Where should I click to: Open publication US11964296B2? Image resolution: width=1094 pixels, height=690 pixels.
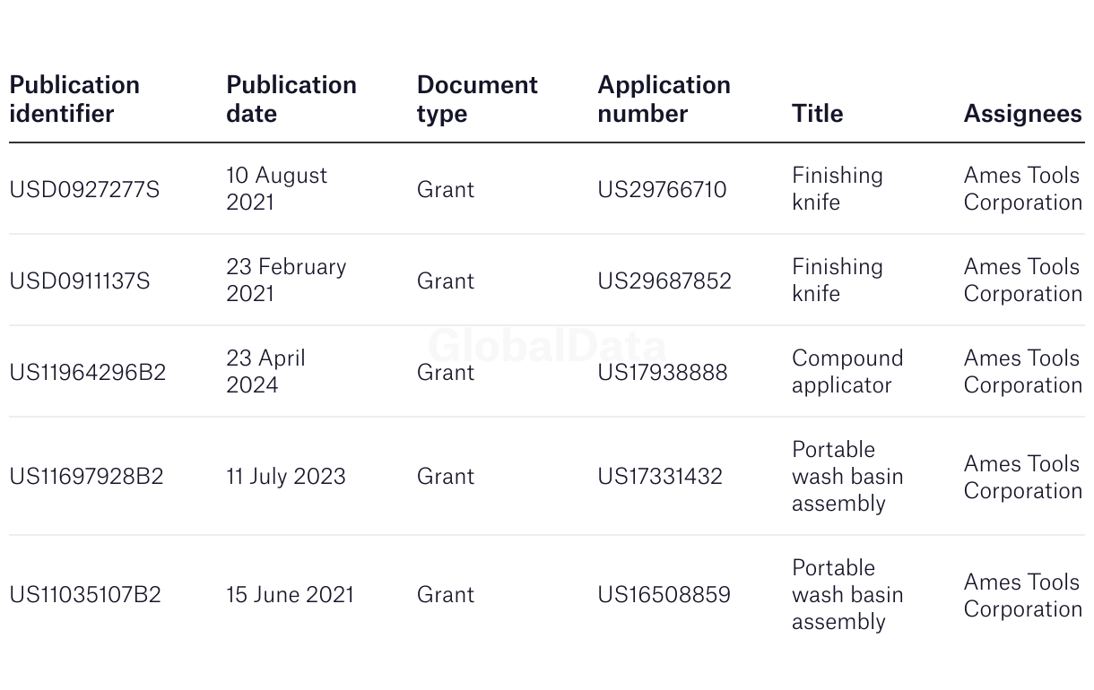88,372
